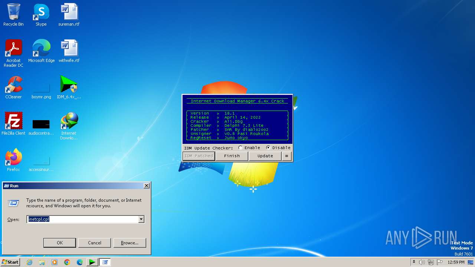Expand the Open combo box dropdown arrow
This screenshot has width=475, height=267.
(x=141, y=220)
